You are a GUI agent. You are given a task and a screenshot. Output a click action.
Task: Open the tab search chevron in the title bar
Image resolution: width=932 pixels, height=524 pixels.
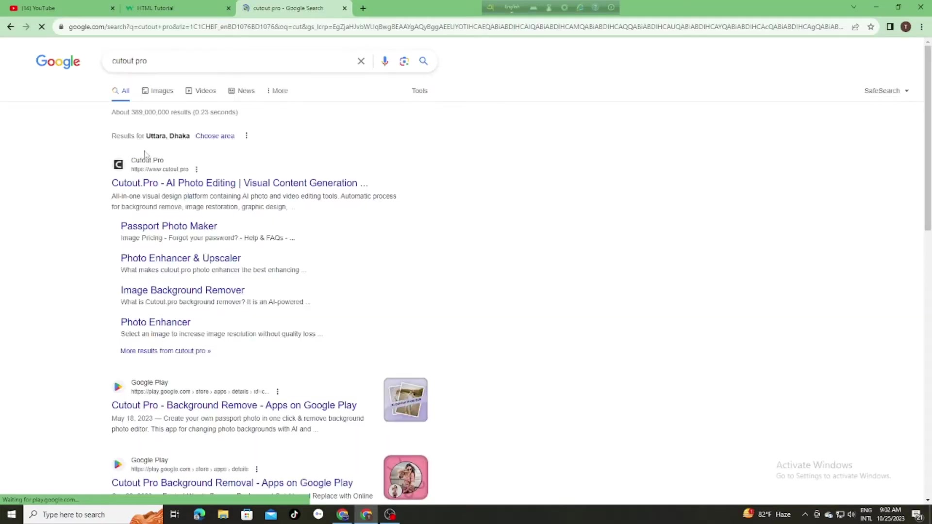[853, 7]
